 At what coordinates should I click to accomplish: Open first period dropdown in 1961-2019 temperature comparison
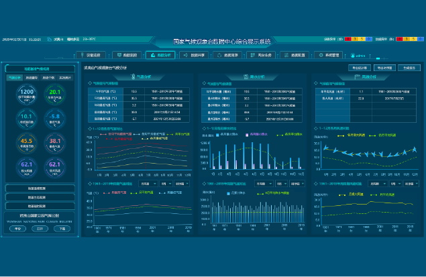pos(148,184)
